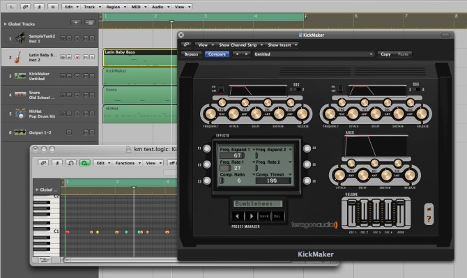Click Link icon in piano roll toolbar
This screenshot has width=467, height=278.
tap(43, 163)
